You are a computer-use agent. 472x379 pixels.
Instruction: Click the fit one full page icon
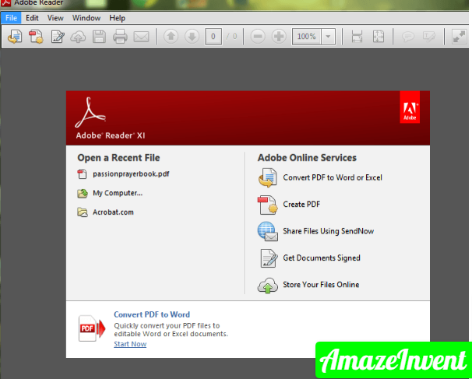[x=379, y=37]
